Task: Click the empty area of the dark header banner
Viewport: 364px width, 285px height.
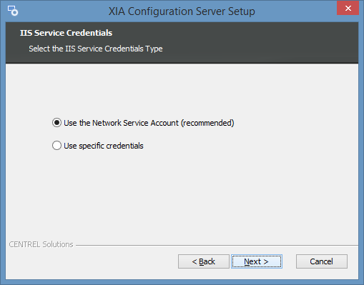Action: pos(262,43)
